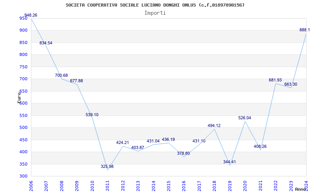Select the 431.10 data label
Screen dimensions: 310x193
pos(199,141)
